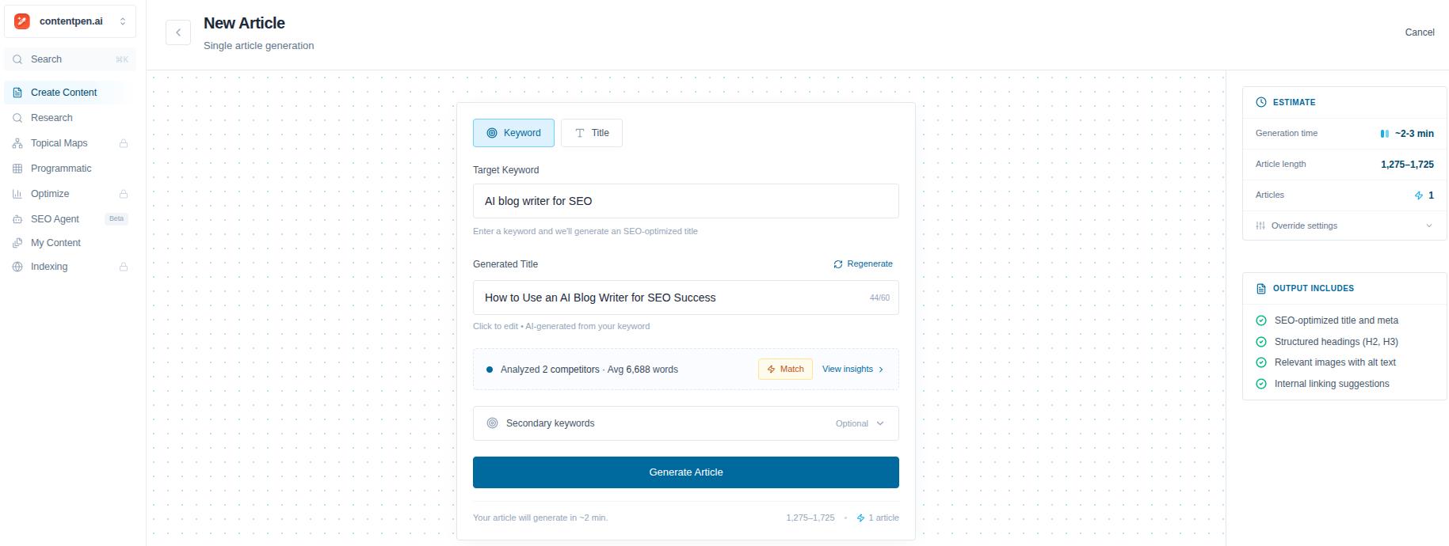Image resolution: width=1449 pixels, height=546 pixels.
Task: Expand Override settings in Estimate panel
Action: pyautogui.click(x=1344, y=226)
